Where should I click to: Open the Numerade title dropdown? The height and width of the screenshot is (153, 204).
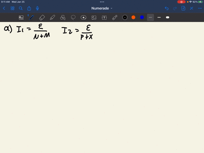(102, 8)
